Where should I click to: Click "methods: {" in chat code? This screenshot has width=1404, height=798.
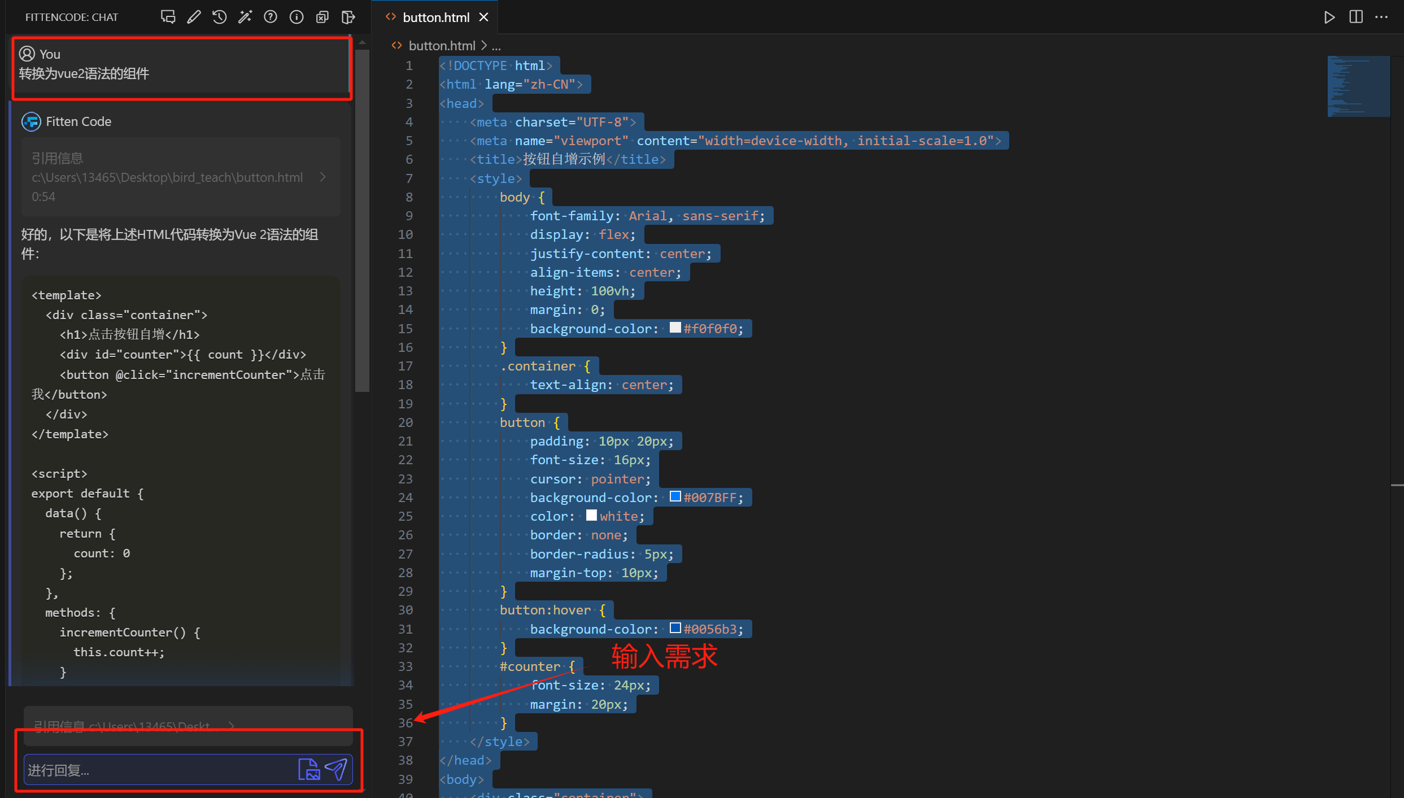pyautogui.click(x=80, y=613)
